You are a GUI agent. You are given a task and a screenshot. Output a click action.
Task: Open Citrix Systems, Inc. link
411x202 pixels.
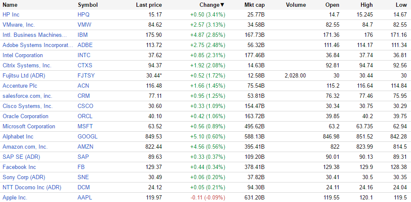pos(27,66)
